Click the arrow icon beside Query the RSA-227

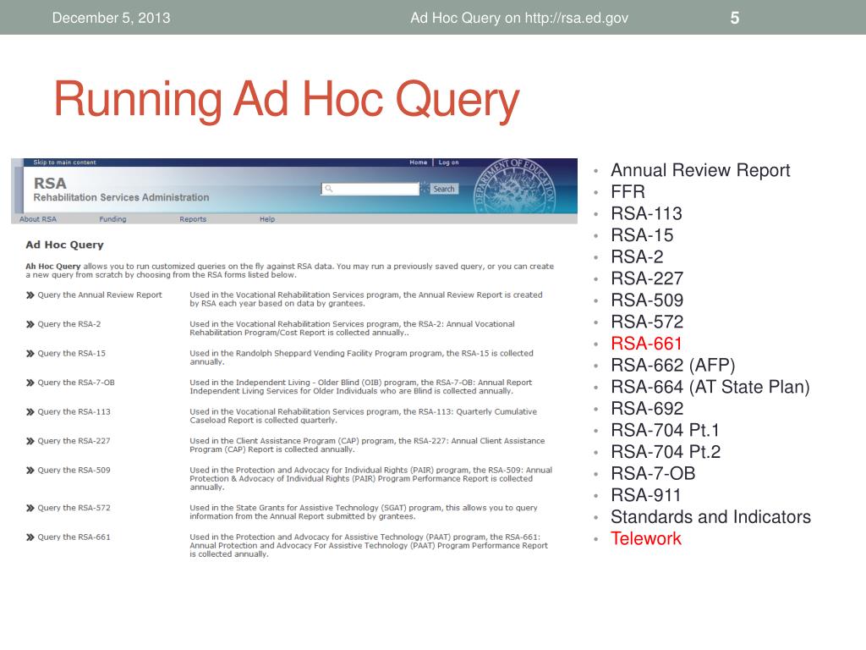(x=30, y=441)
